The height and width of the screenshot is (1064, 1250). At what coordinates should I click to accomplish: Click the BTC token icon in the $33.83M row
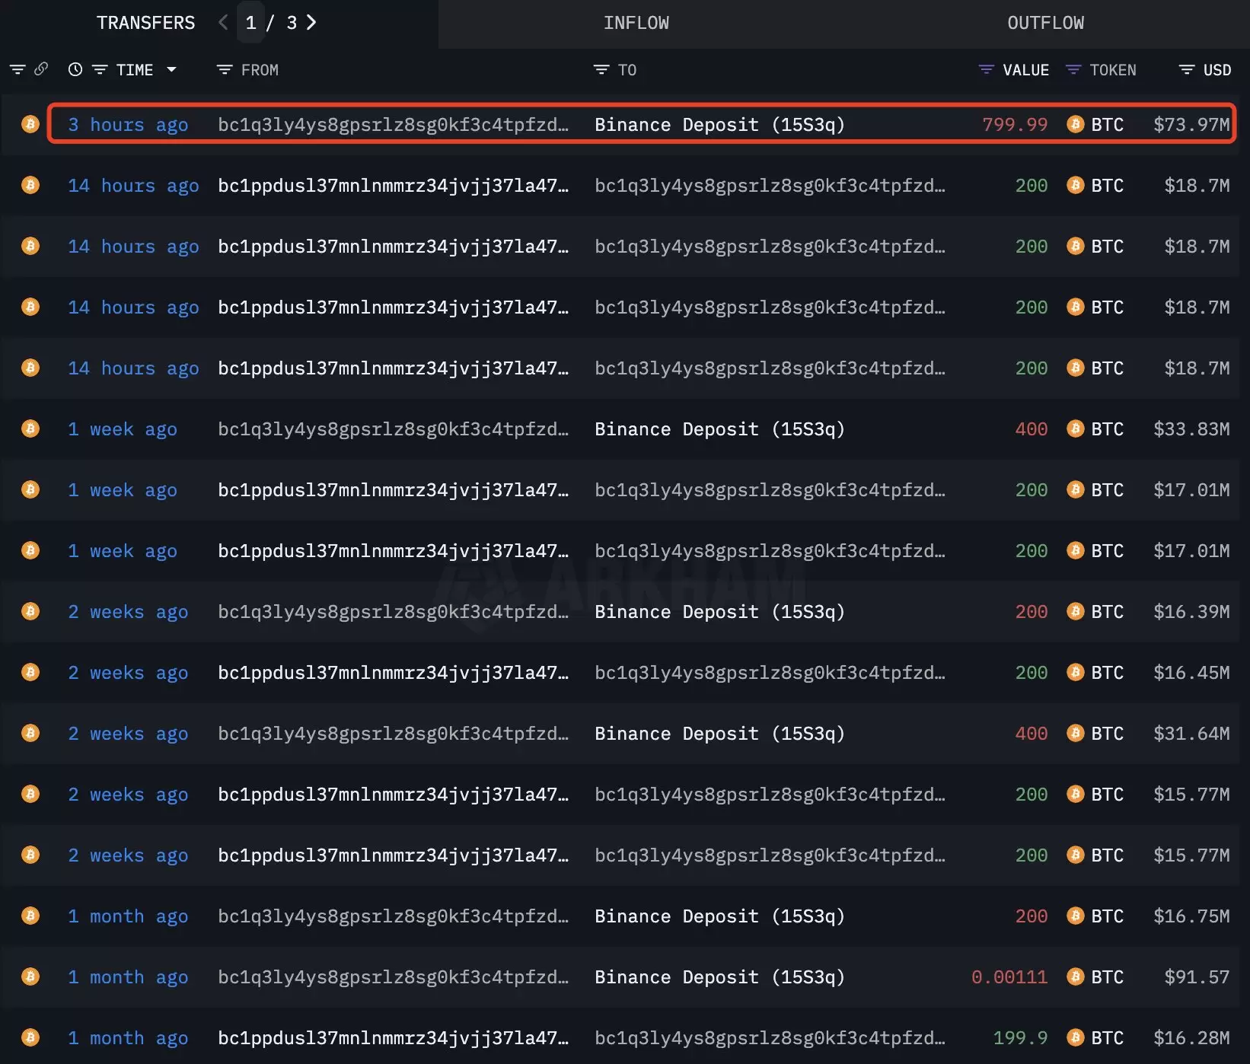(1075, 429)
